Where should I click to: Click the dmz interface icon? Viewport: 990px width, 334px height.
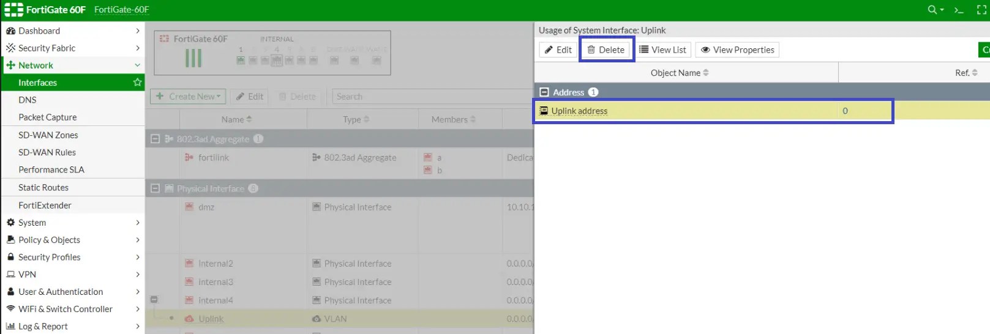pyautogui.click(x=189, y=207)
